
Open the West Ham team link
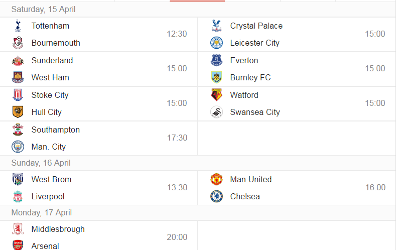click(x=50, y=77)
